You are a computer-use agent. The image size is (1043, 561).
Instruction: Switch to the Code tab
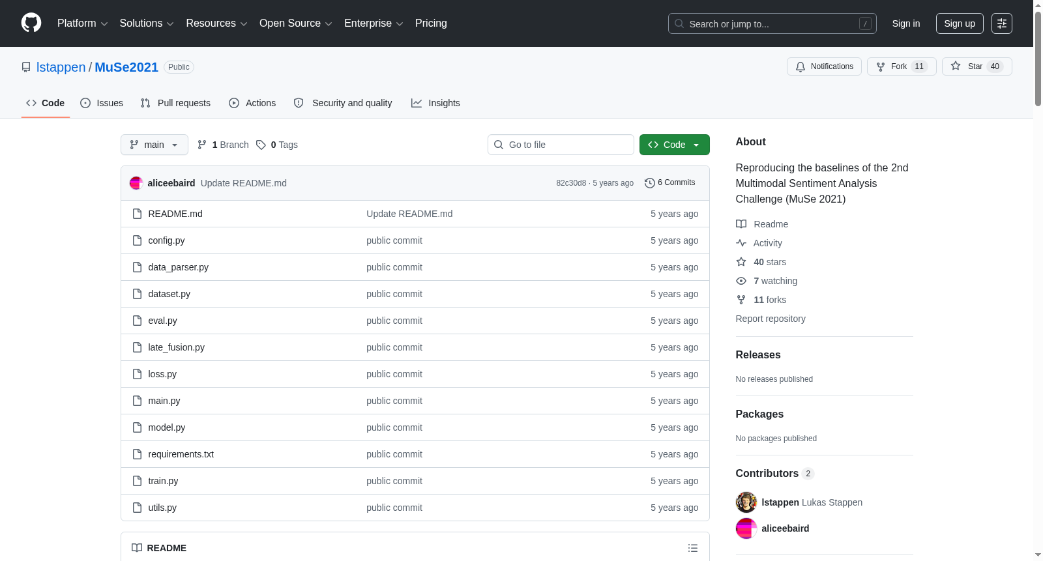(46, 103)
